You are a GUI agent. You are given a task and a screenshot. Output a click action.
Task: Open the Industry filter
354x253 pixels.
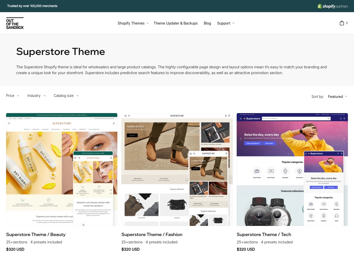click(x=36, y=96)
